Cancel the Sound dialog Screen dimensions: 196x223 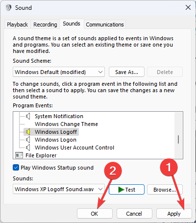point(134,214)
